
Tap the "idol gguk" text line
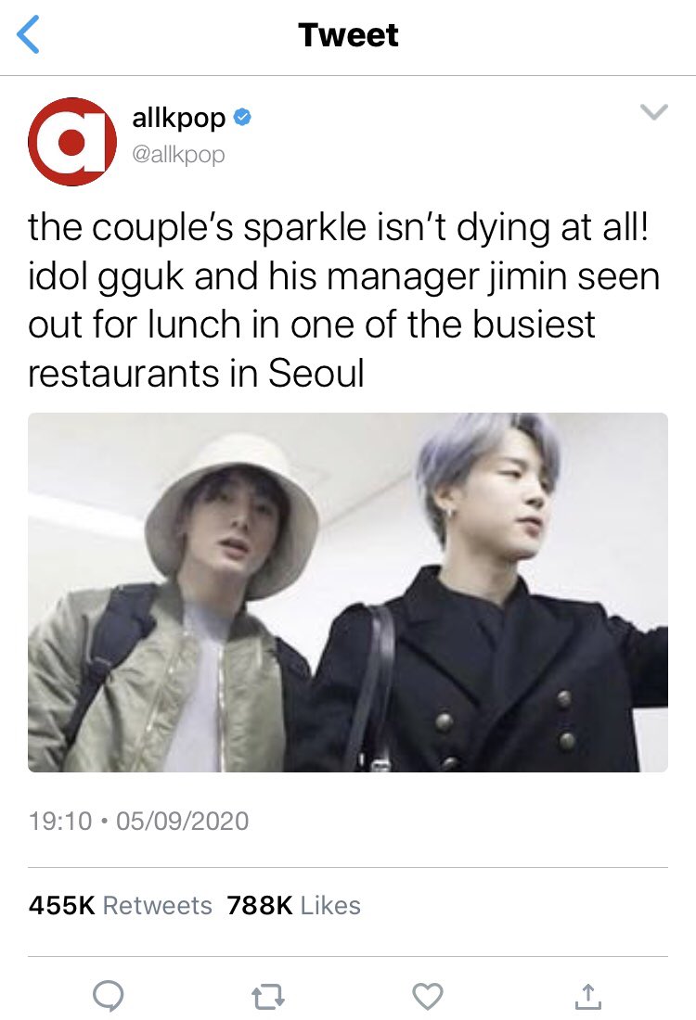tap(343, 277)
